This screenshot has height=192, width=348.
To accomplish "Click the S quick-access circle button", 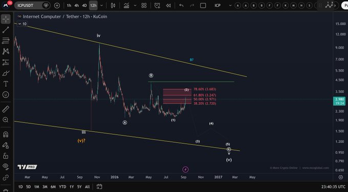I will coord(310,6).
